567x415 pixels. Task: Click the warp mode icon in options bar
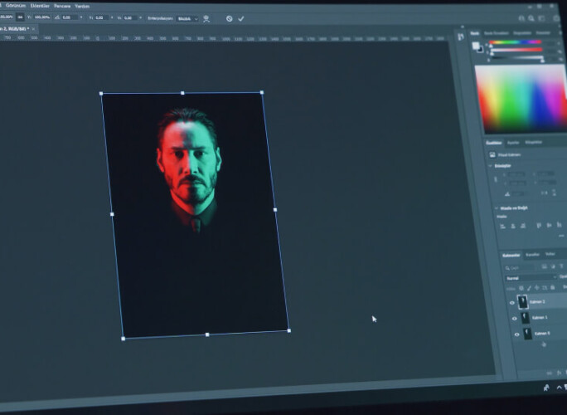pyautogui.click(x=206, y=17)
